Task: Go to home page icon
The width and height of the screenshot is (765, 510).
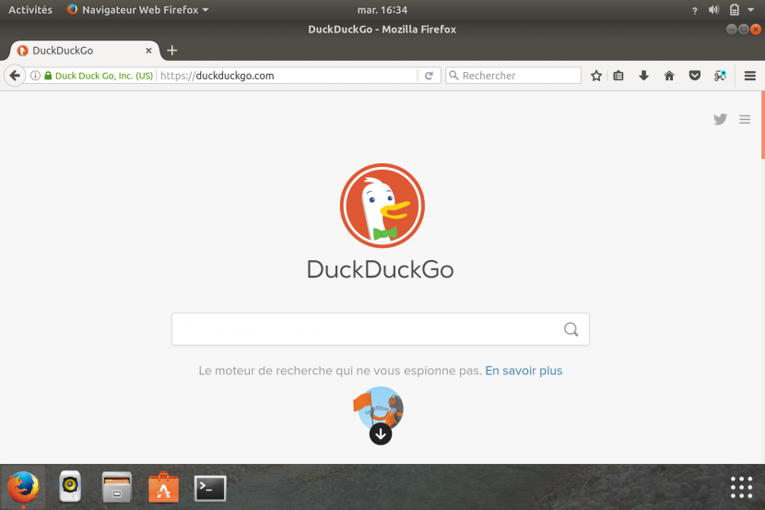Action: click(x=669, y=76)
